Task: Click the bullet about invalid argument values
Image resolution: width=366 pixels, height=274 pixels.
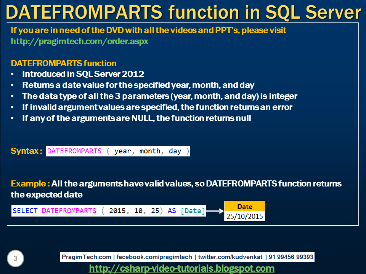Action: [157, 107]
